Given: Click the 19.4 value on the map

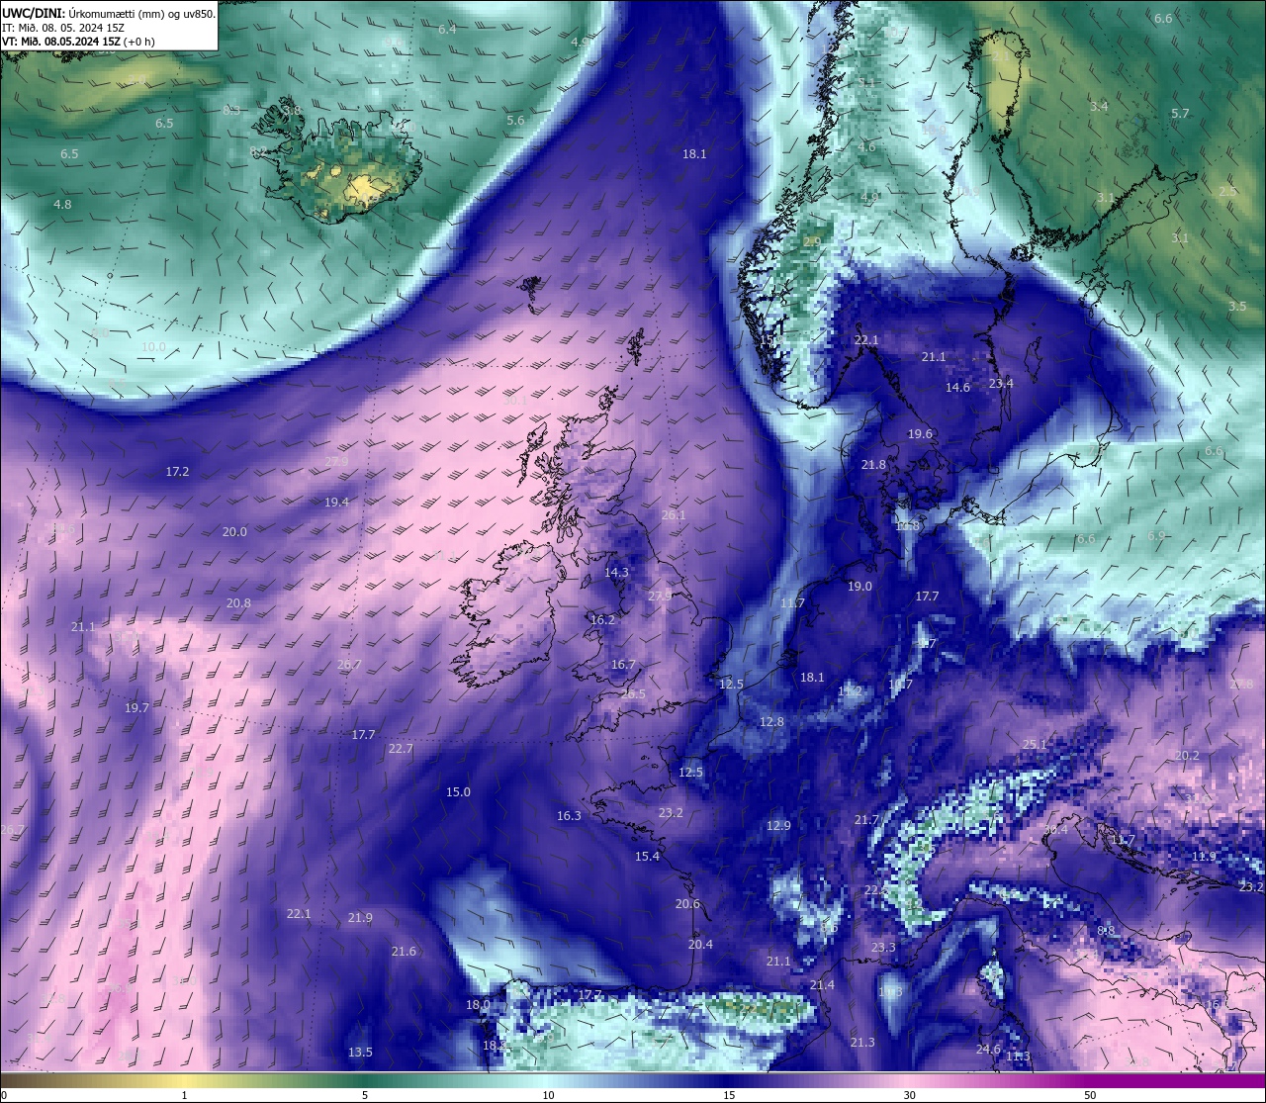Looking at the screenshot, I should pos(336,503).
